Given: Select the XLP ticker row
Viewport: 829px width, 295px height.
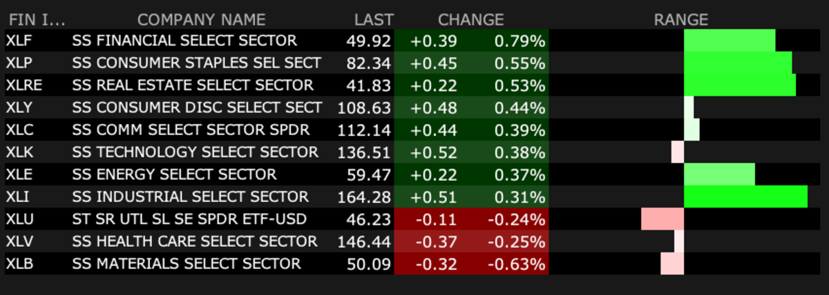Looking at the screenshot, I should tap(414, 63).
